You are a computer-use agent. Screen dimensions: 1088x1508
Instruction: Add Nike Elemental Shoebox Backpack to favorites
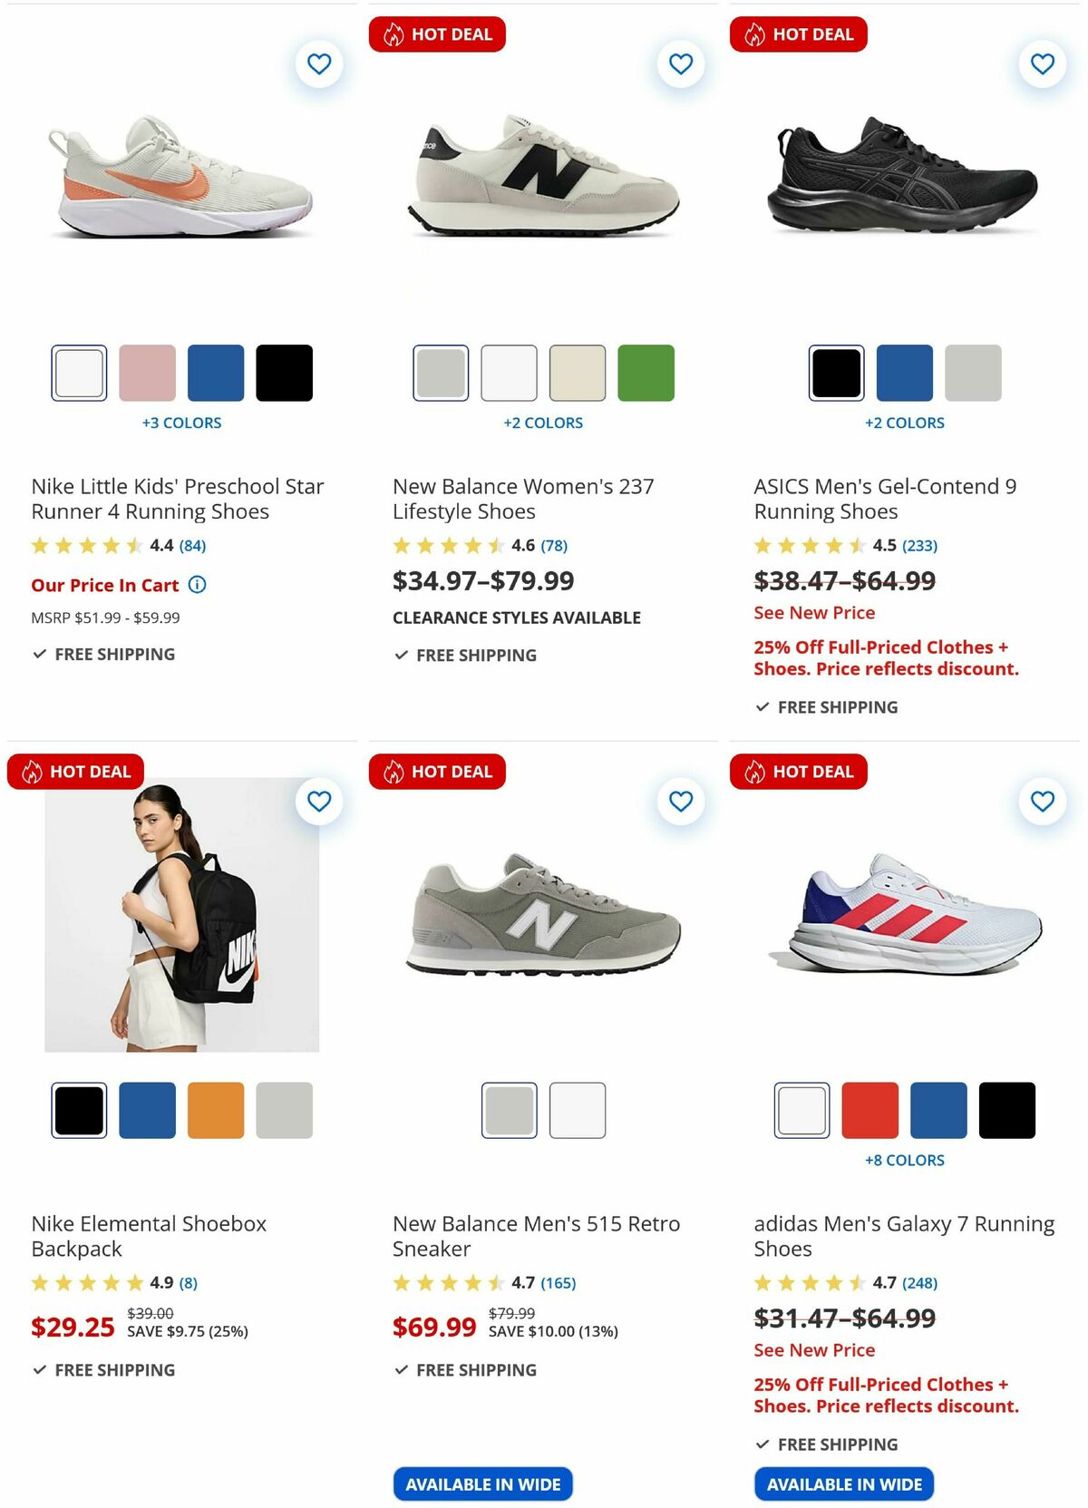[x=319, y=802]
